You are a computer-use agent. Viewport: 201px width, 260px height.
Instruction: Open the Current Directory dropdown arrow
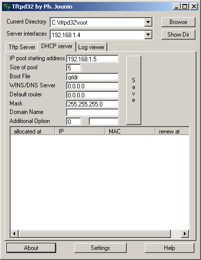click(148, 22)
